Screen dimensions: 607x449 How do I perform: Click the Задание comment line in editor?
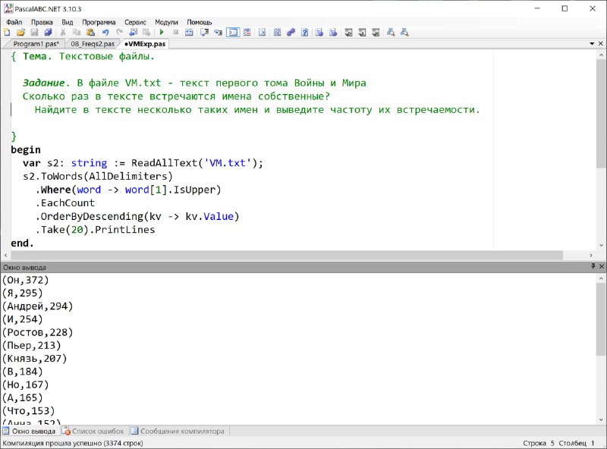pyautogui.click(x=194, y=83)
